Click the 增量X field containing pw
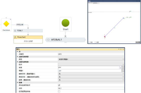Screen dimensions: 141x93 pyautogui.click(x=90, y=71)
